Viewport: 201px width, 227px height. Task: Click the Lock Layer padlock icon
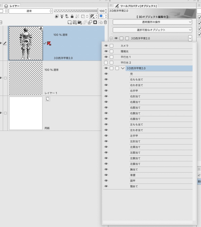point(72,16)
